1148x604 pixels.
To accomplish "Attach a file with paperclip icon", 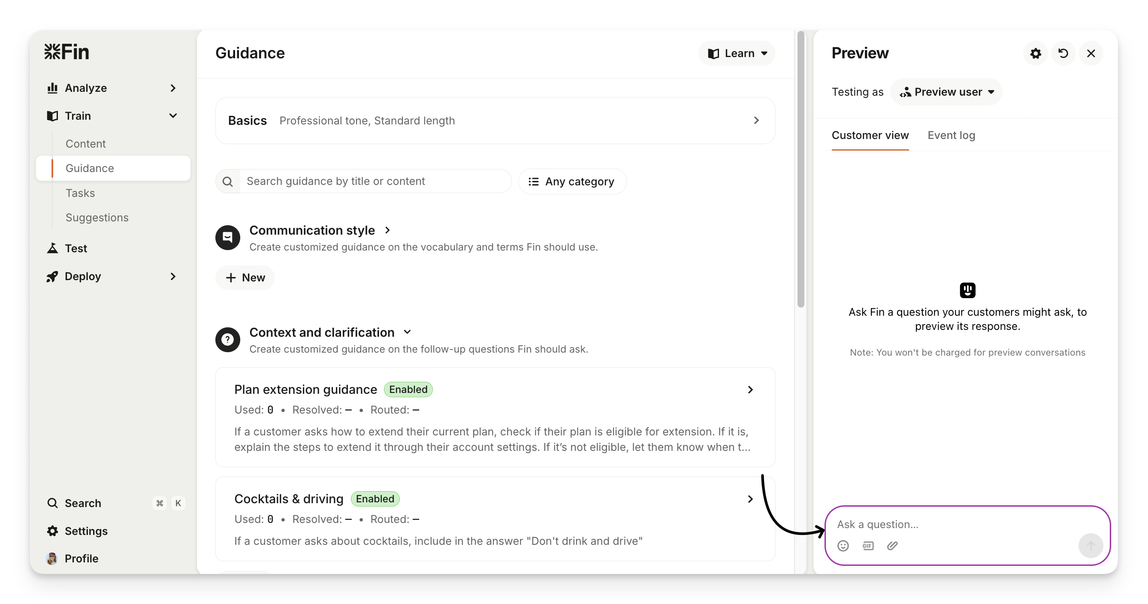I will click(892, 546).
